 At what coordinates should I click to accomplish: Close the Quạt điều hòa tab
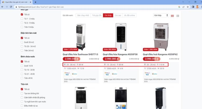click(30, 2)
